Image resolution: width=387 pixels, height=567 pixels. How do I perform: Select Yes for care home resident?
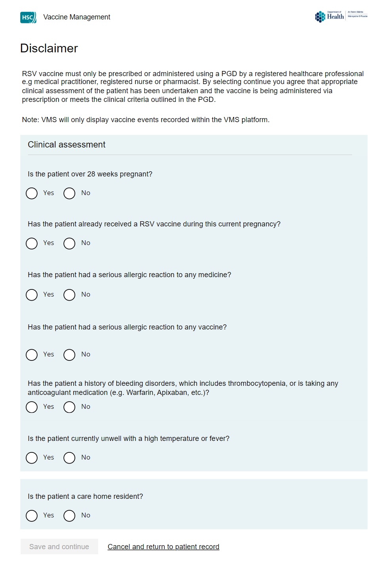click(x=32, y=516)
